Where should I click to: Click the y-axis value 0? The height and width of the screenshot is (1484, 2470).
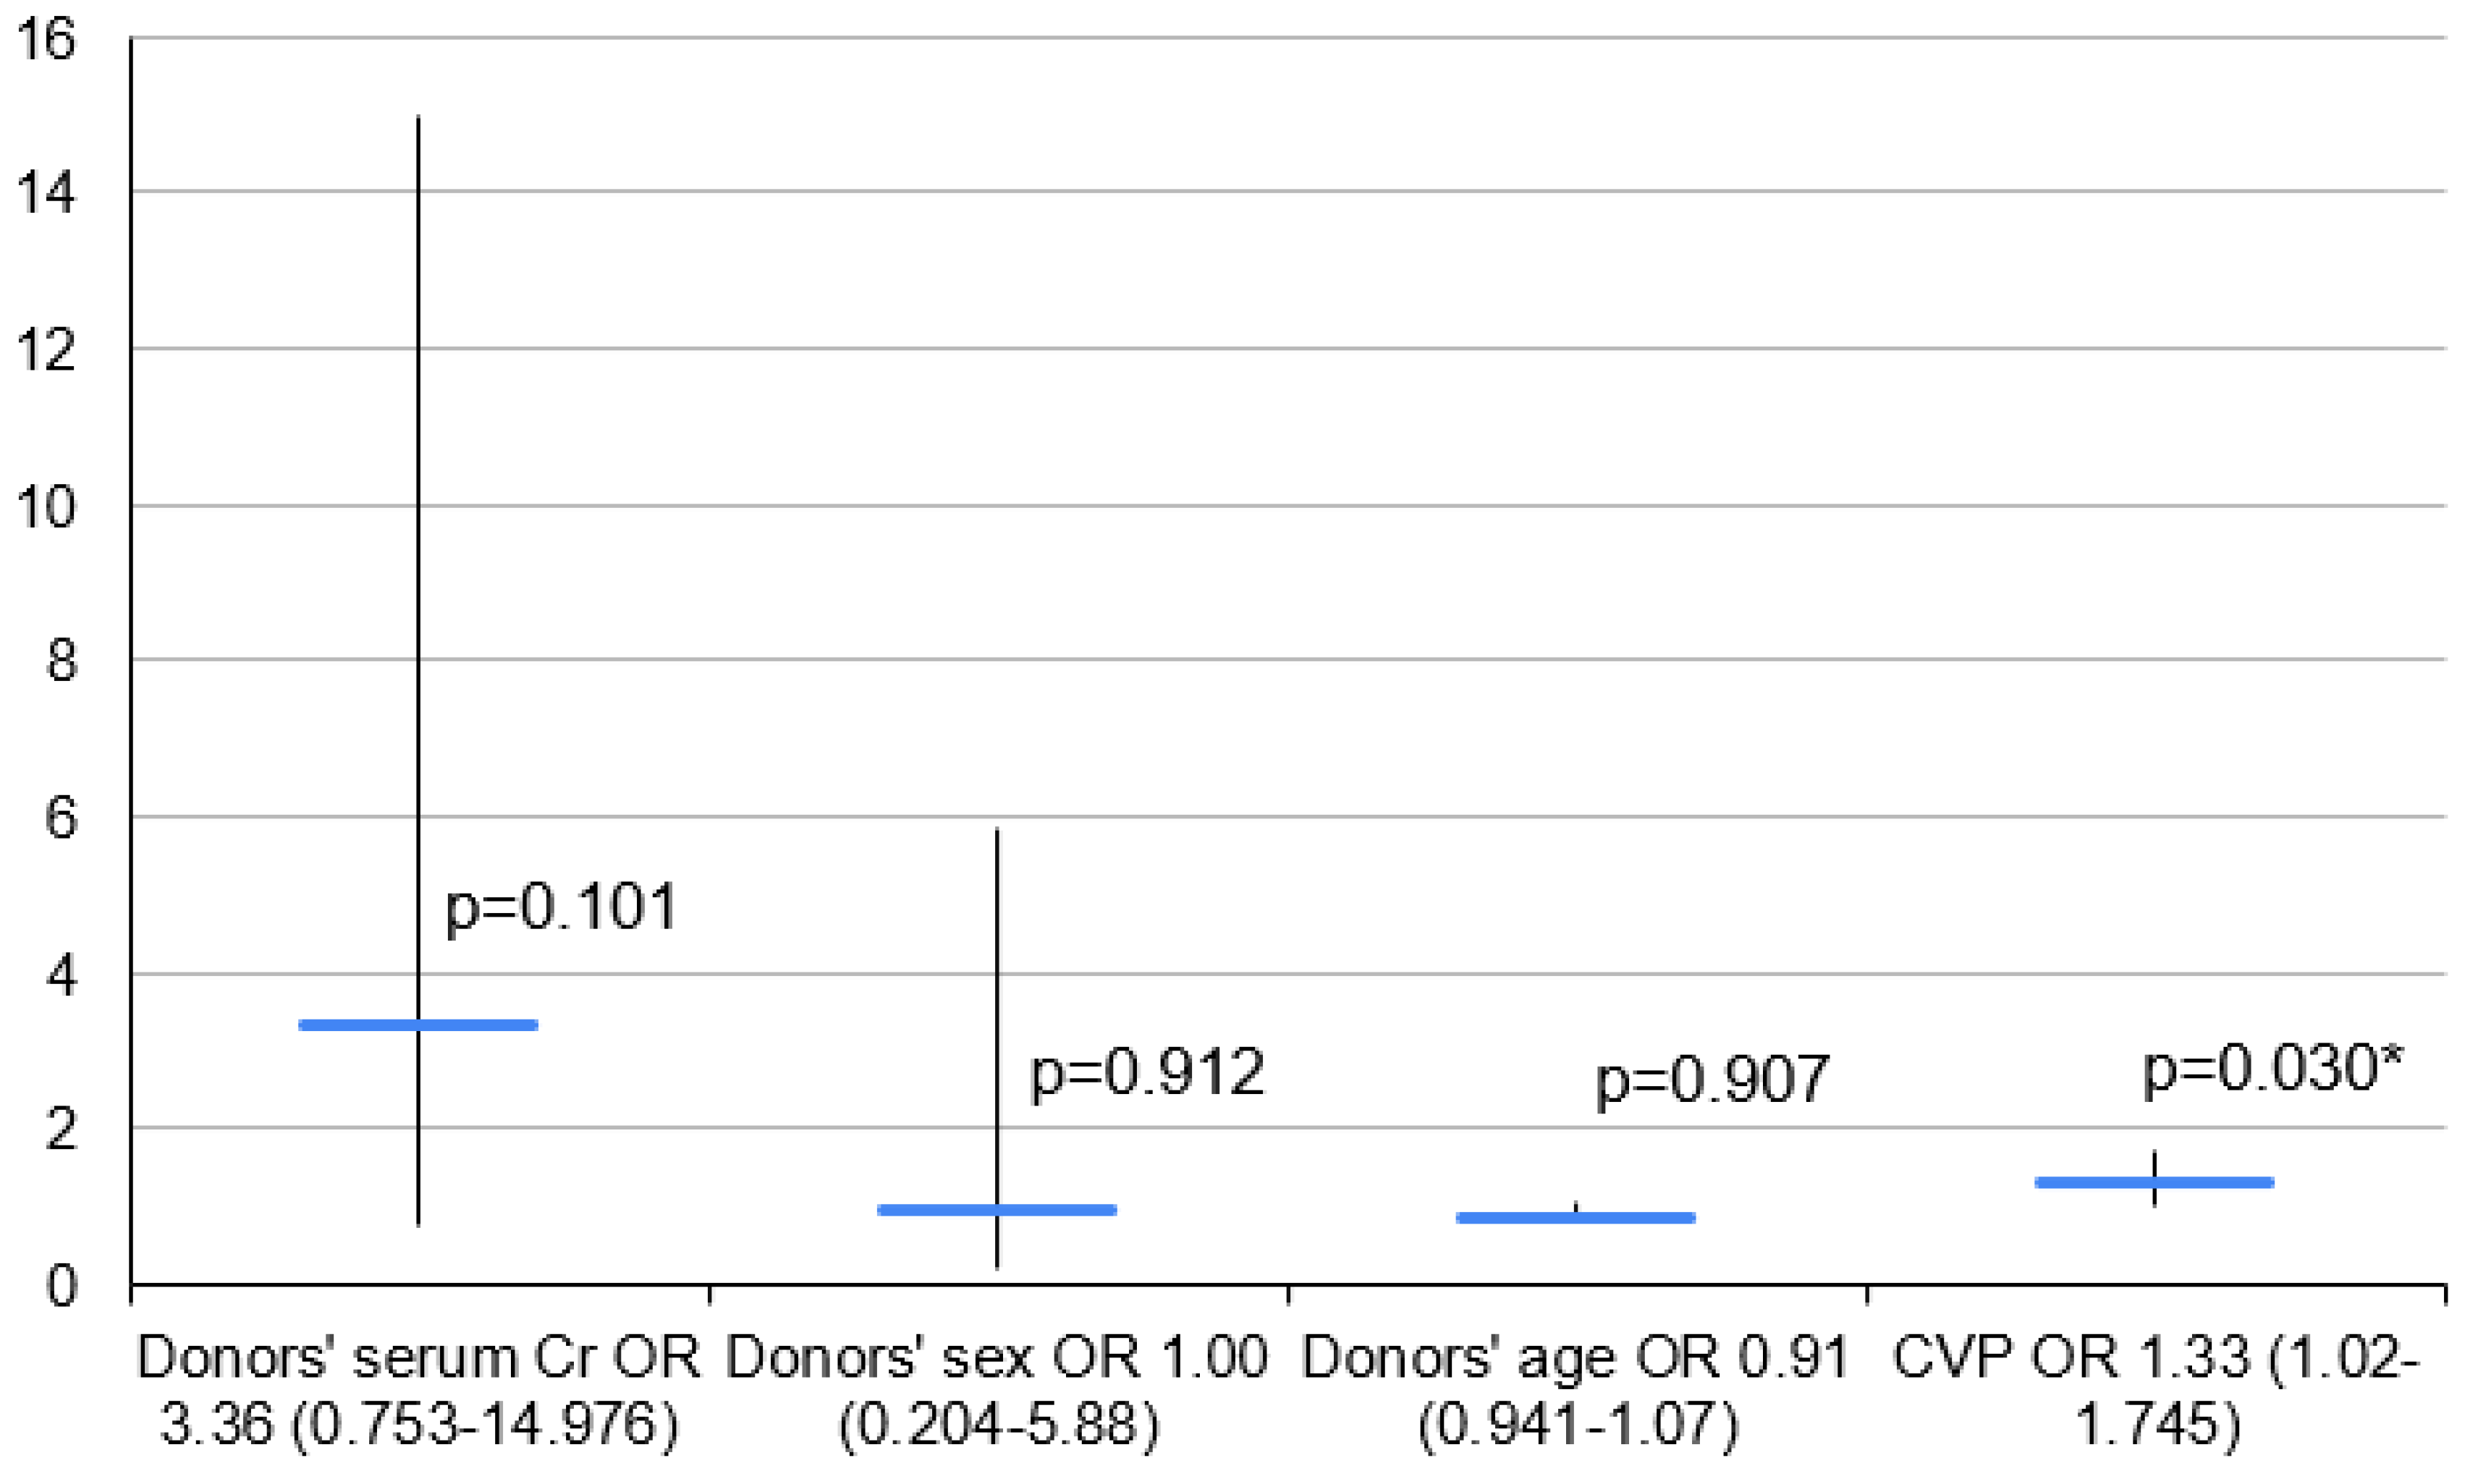point(60,1285)
